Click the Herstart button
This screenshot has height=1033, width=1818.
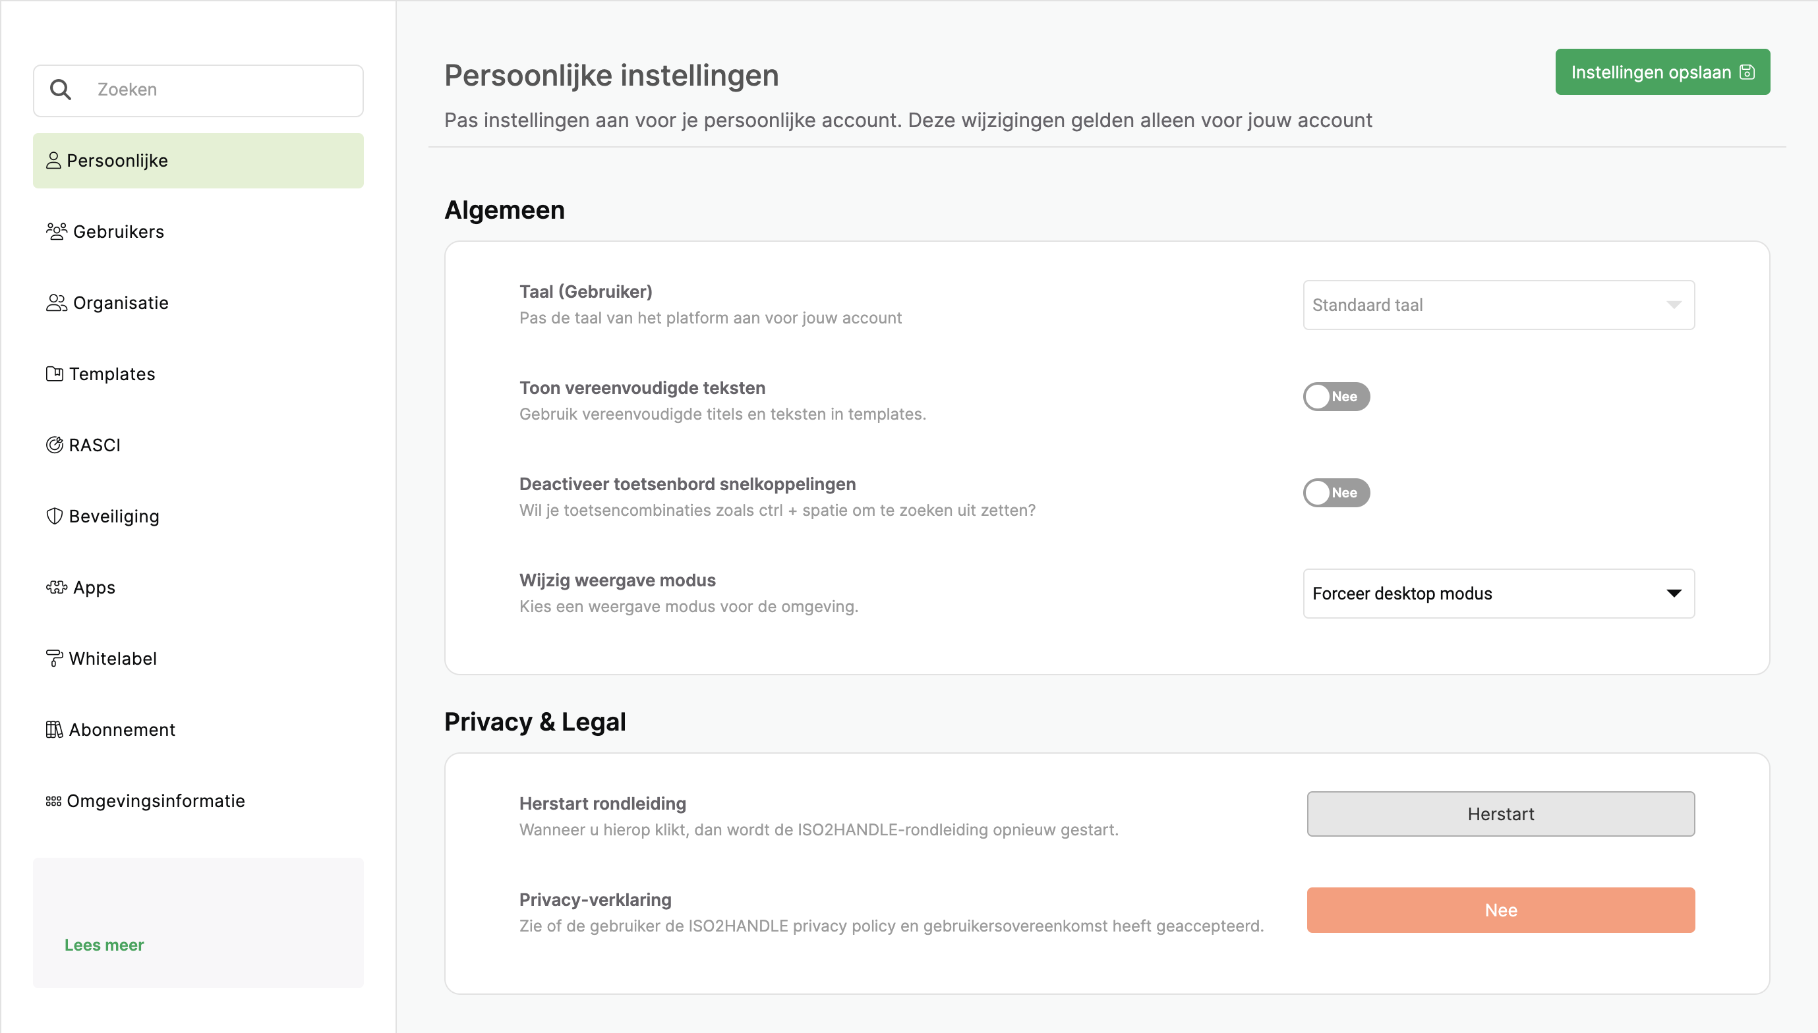pos(1501,814)
